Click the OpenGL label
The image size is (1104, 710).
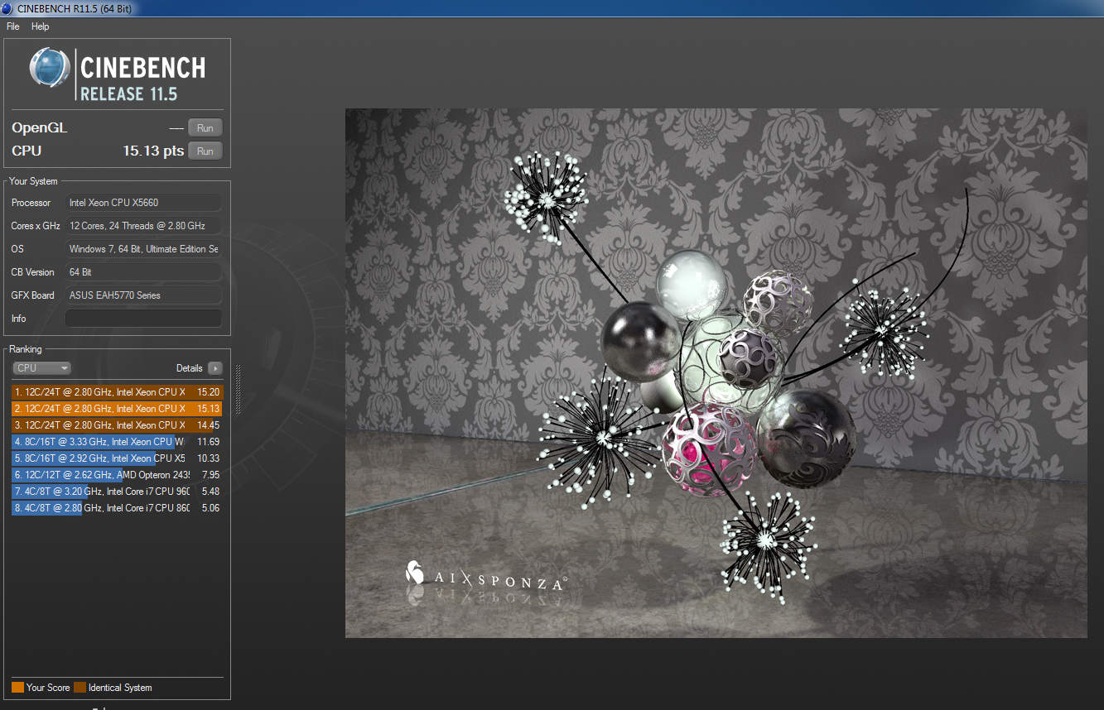(40, 128)
